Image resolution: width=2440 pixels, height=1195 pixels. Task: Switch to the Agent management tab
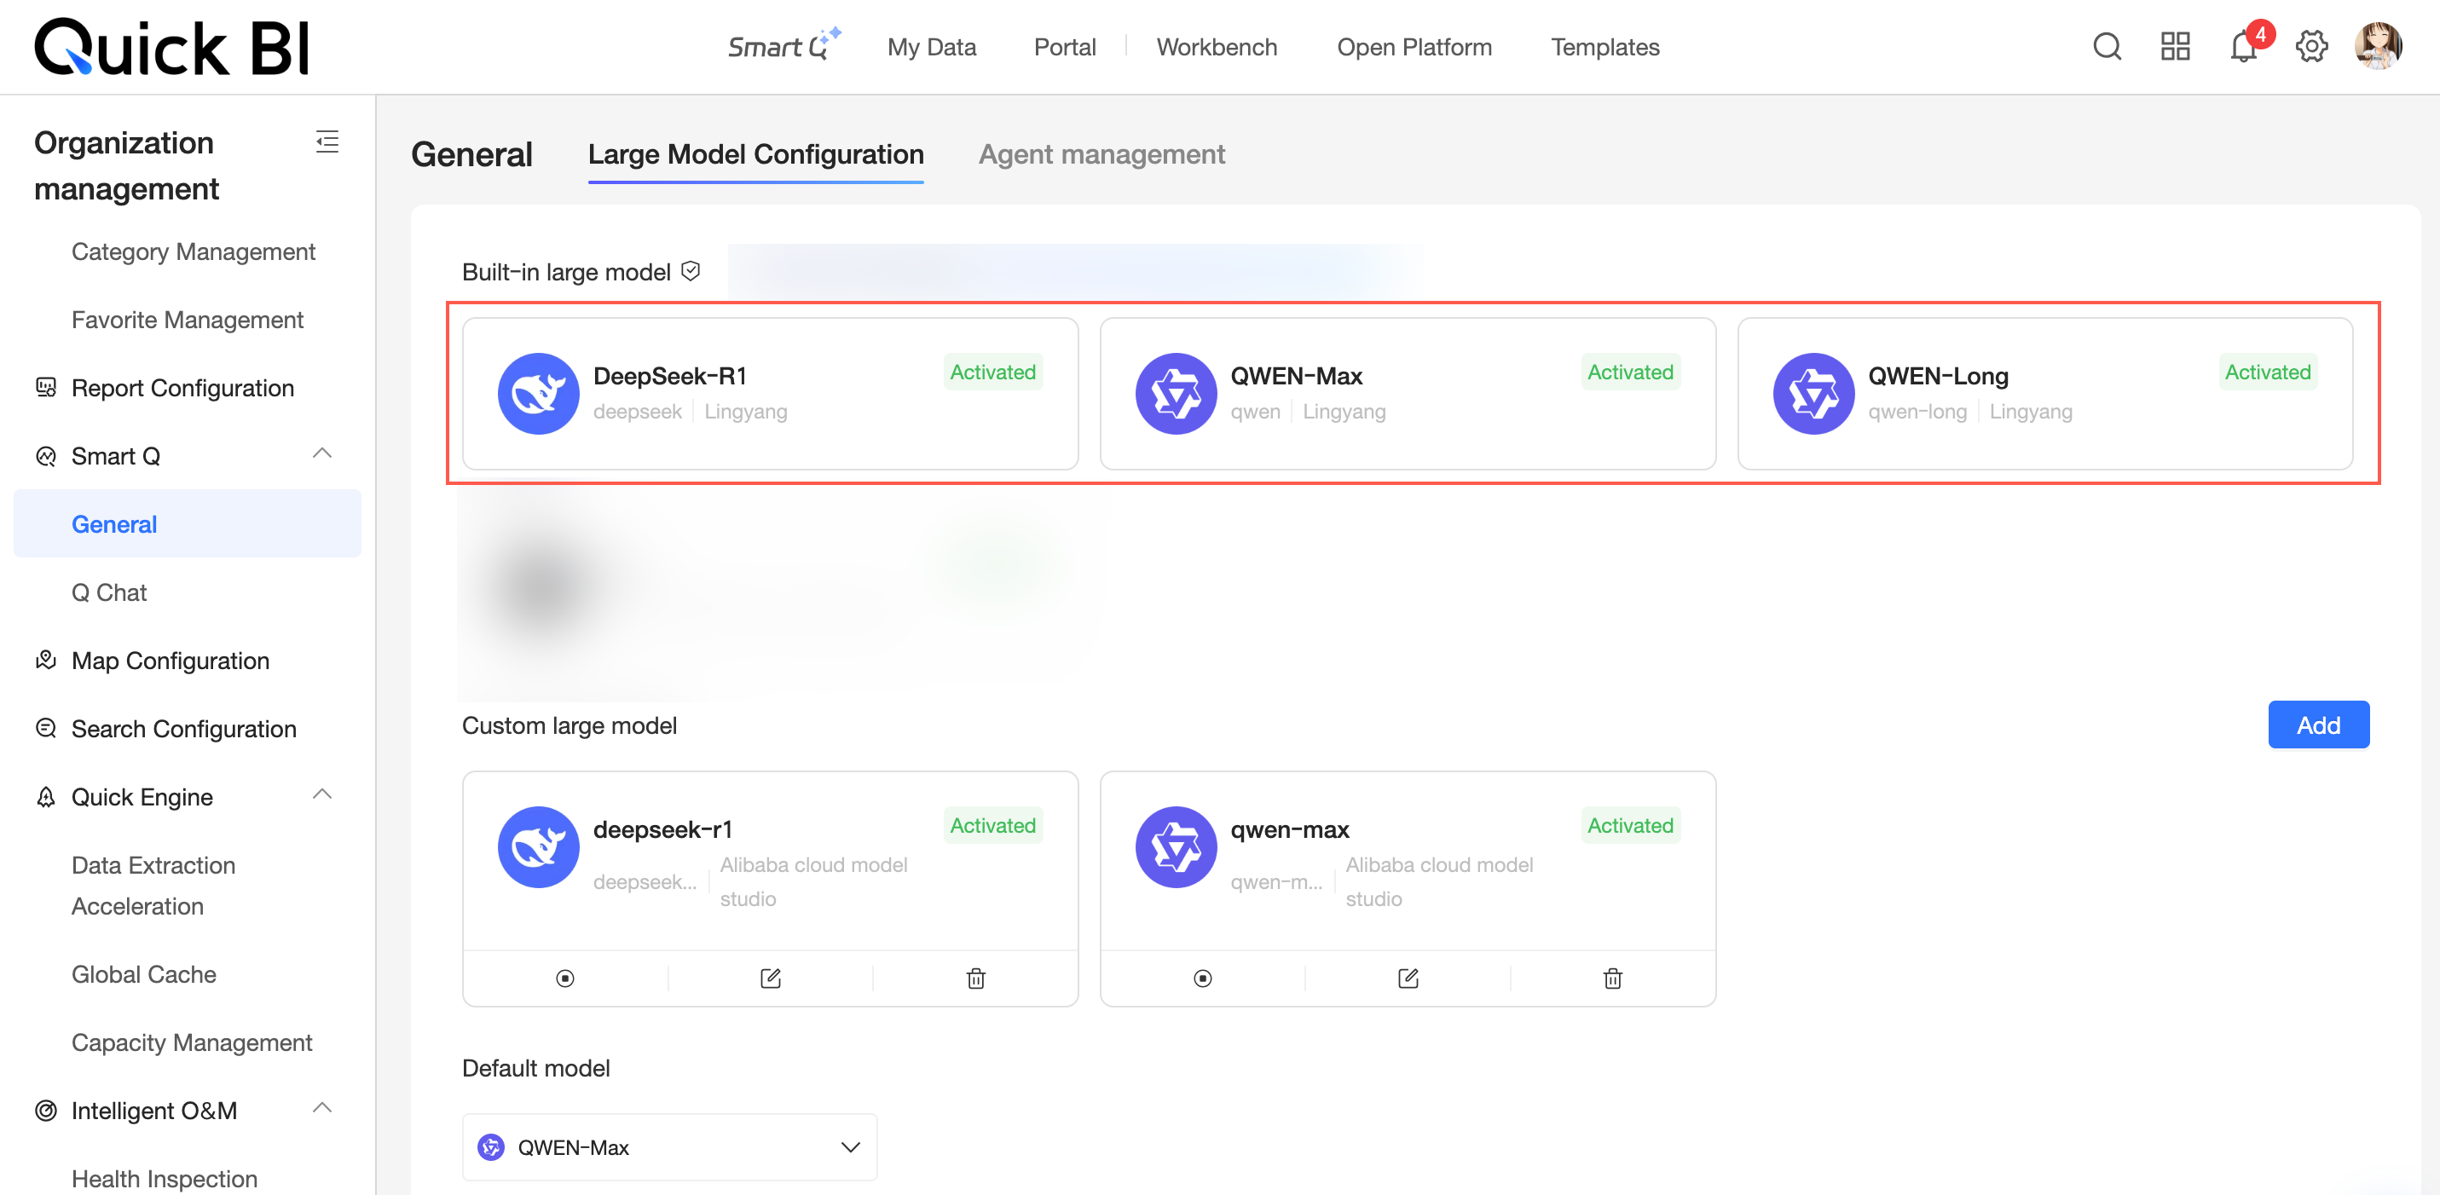coord(1101,154)
